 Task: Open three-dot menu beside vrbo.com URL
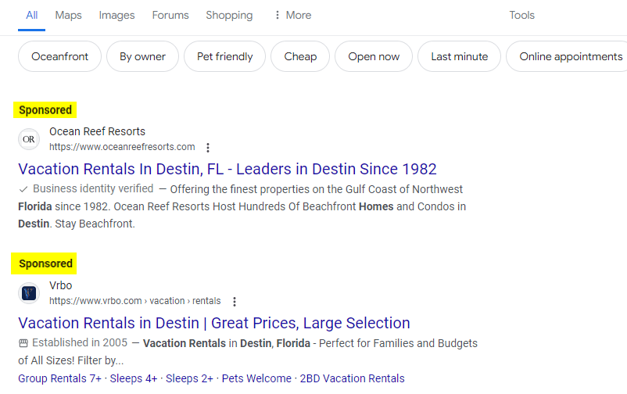(235, 302)
